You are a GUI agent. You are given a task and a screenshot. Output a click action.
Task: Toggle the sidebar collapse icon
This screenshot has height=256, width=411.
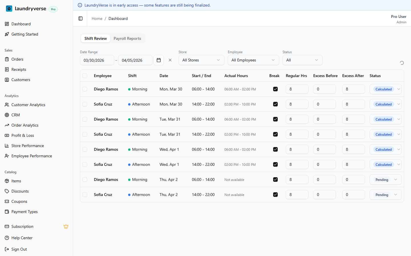tap(80, 18)
